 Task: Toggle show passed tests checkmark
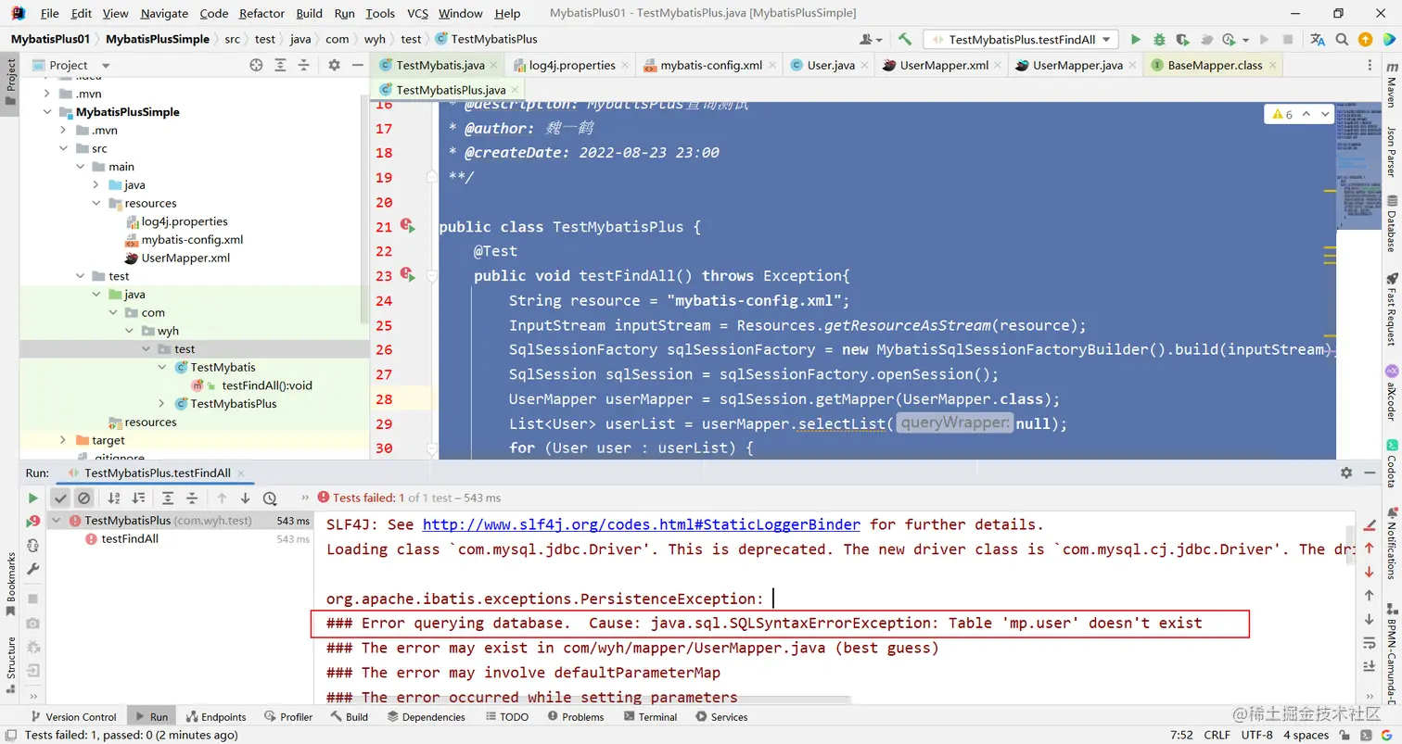point(60,498)
